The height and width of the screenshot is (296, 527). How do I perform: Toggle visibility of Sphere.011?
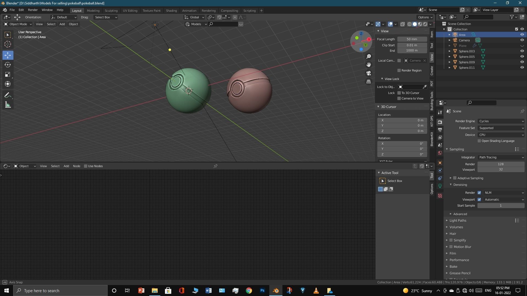coord(522,68)
